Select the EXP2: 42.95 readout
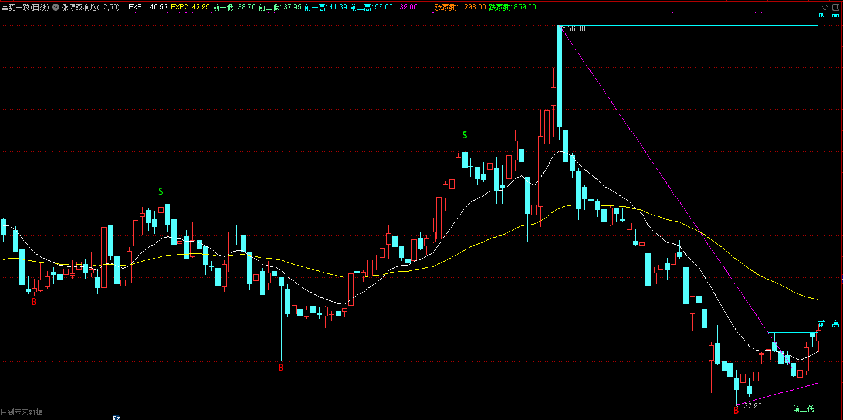 pos(191,7)
